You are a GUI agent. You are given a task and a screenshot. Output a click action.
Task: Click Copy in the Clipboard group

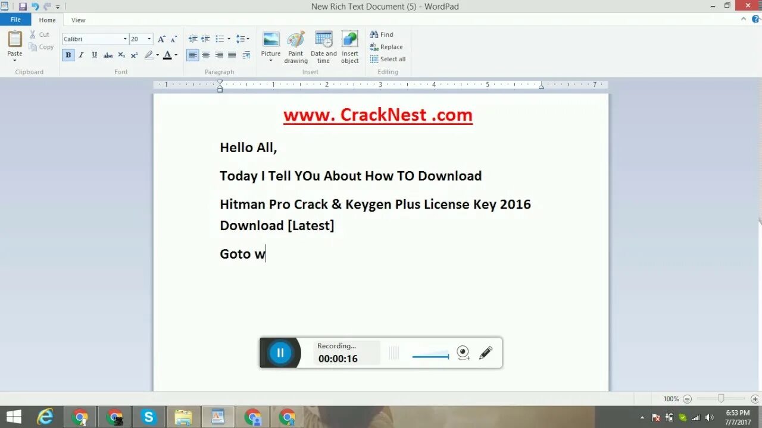click(x=41, y=47)
